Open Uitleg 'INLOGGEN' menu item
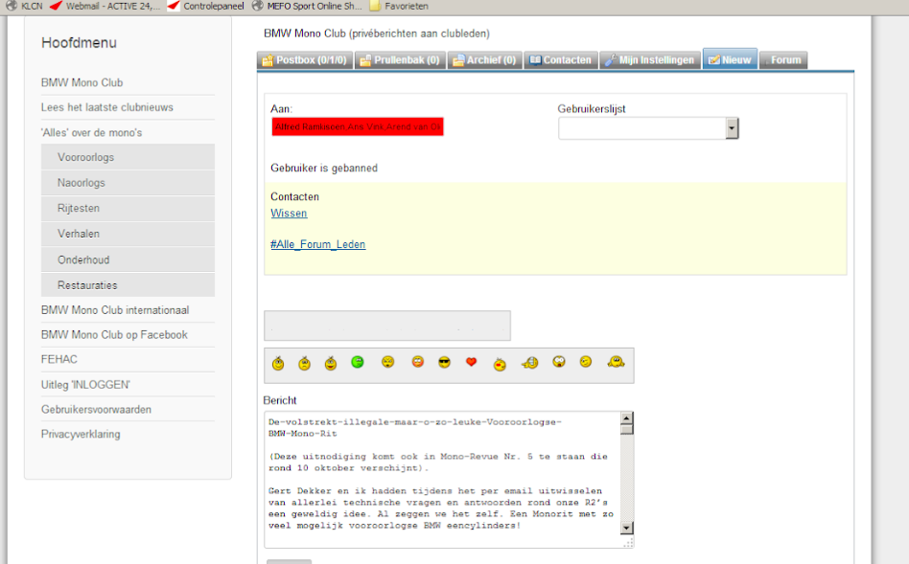The height and width of the screenshot is (564, 909). click(x=85, y=385)
